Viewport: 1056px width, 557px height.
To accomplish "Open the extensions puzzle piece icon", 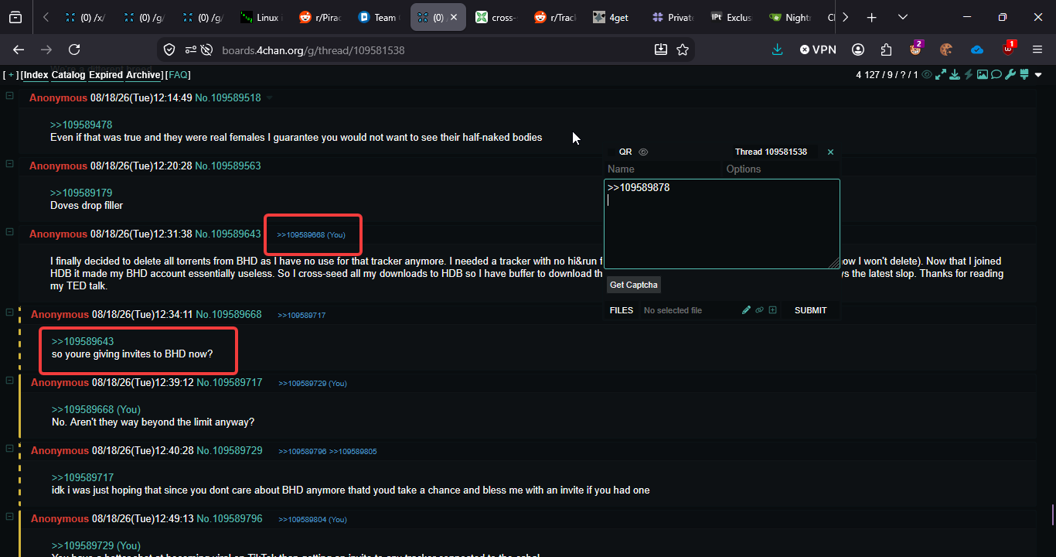I will click(x=886, y=50).
